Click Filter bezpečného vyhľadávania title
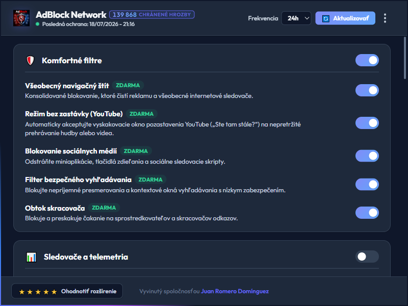Viewport: 408px width, 306px height. (79, 180)
